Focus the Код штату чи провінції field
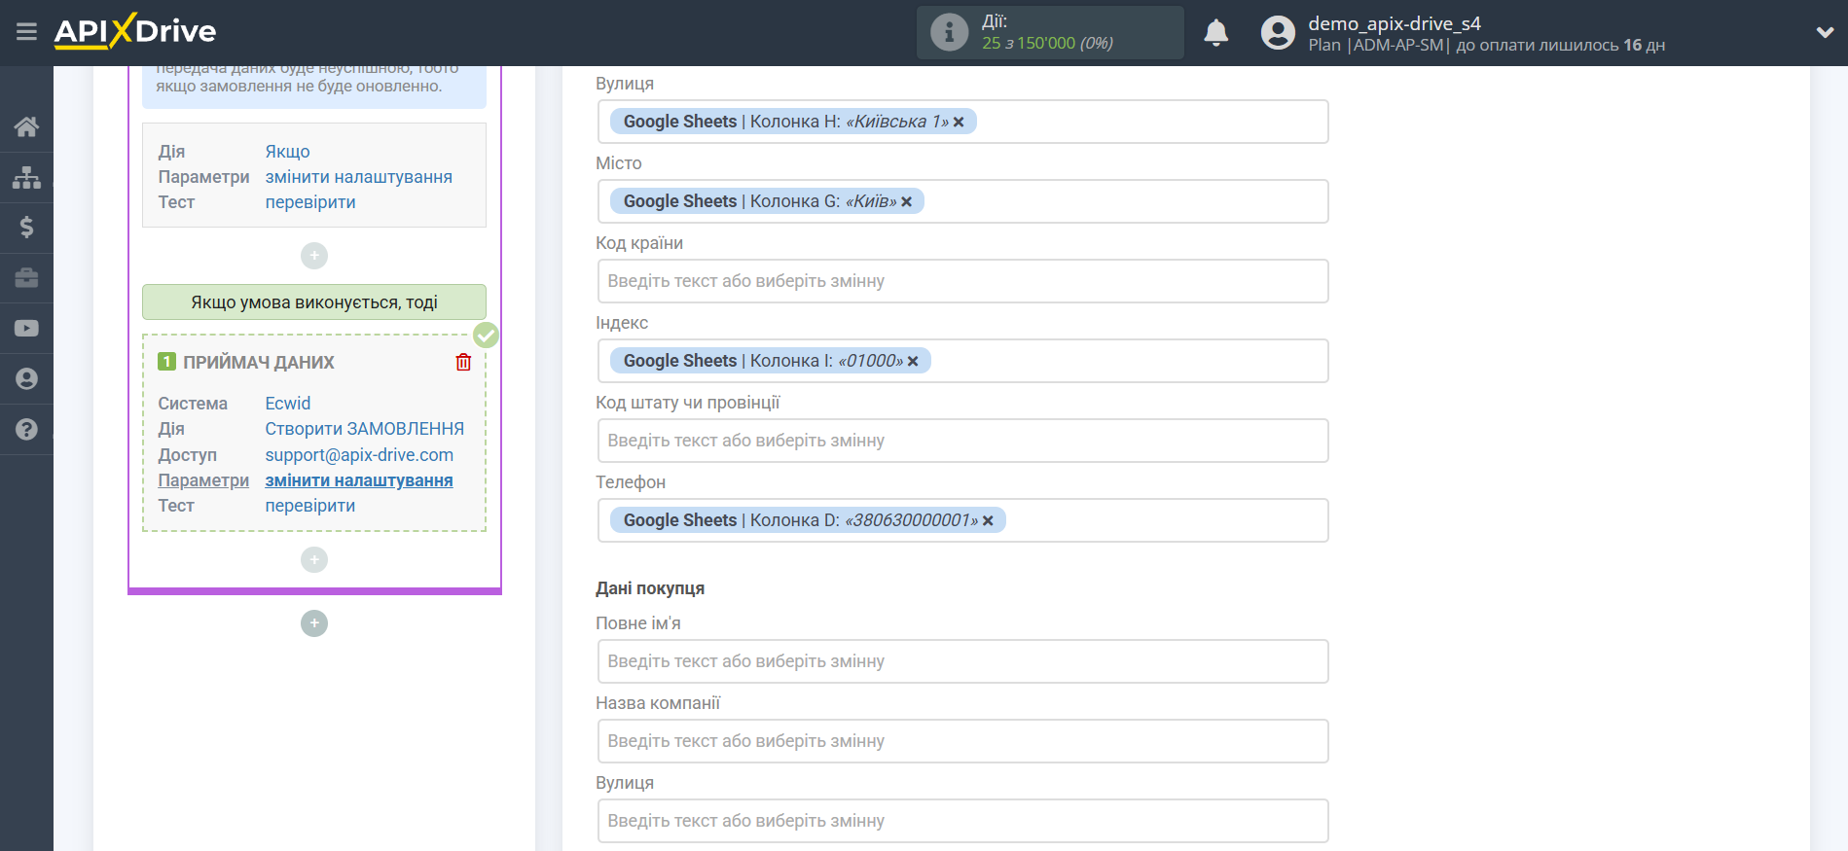Viewport: 1848px width, 851px height. pyautogui.click(x=963, y=441)
